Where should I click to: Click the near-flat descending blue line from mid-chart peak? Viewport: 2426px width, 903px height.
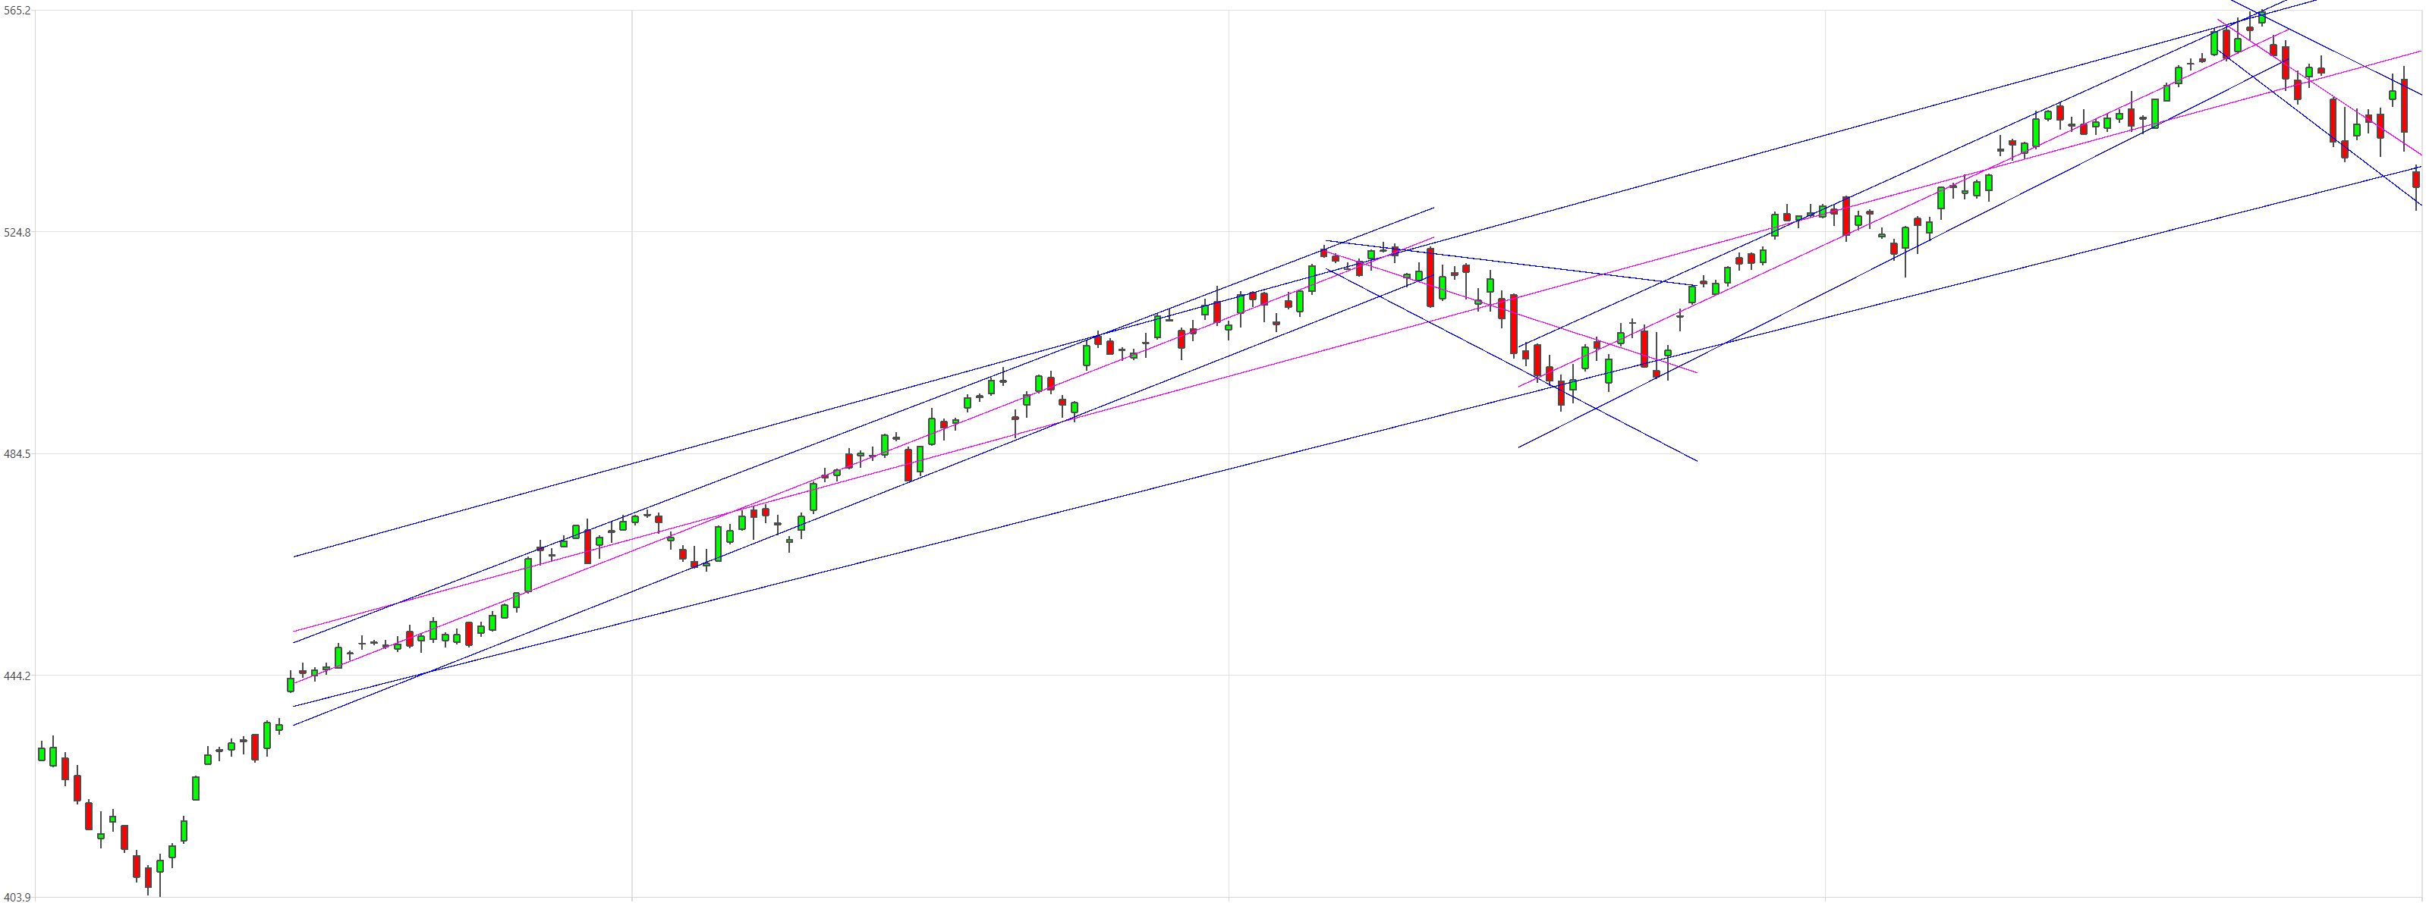1512,263
